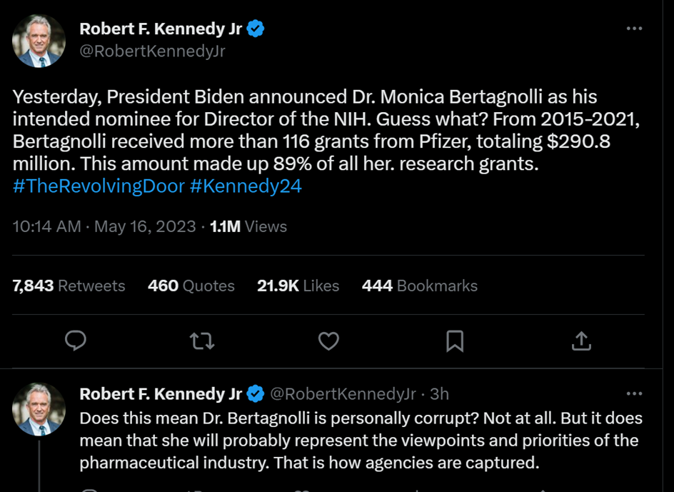
Task: Click the reply speech bubble icon
Action: 76,341
